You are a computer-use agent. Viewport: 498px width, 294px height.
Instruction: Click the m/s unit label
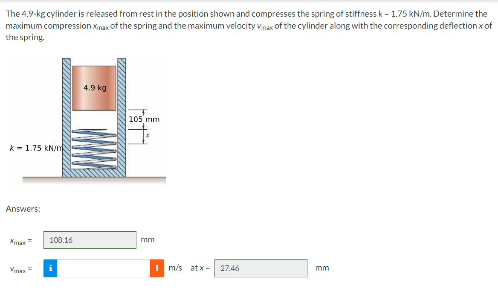click(x=174, y=268)
